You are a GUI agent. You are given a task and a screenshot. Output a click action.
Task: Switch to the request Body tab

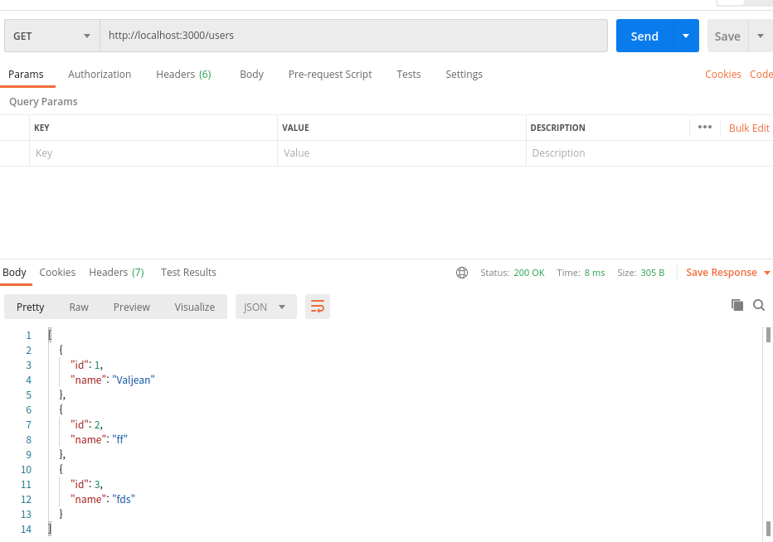(251, 75)
